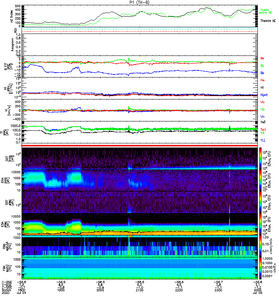
Task: Click the "-400" tick on Vi axis
Action: [16, 119]
